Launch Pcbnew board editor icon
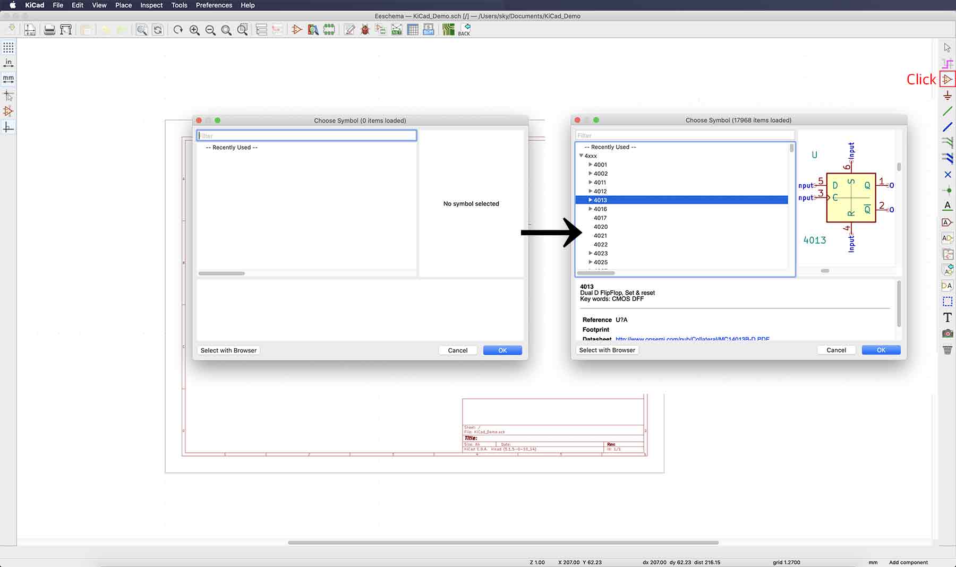 448,30
